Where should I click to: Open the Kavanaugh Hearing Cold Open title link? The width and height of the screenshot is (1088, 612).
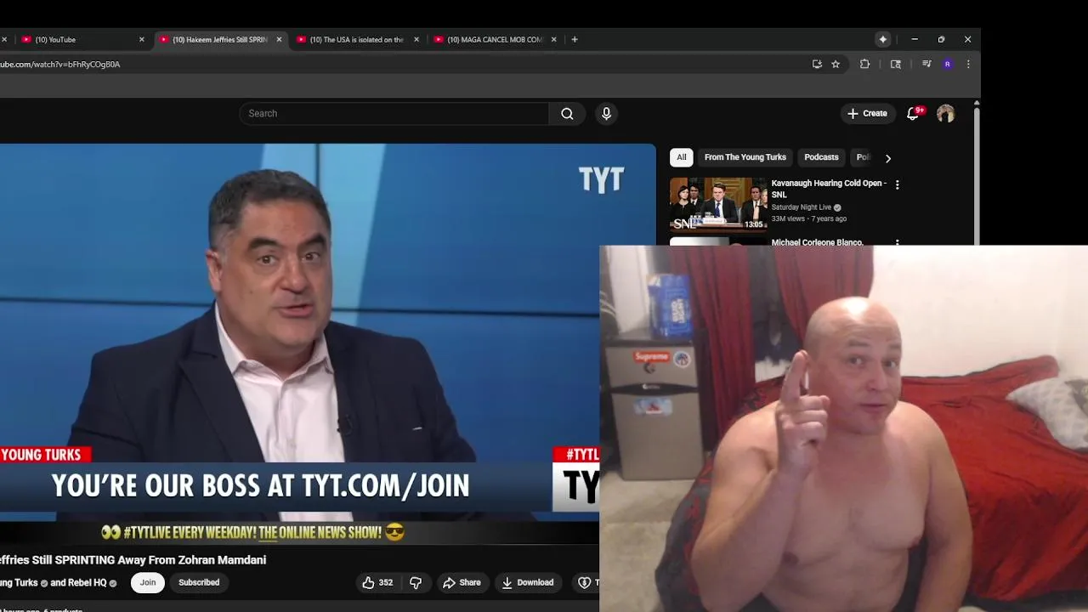(x=829, y=189)
